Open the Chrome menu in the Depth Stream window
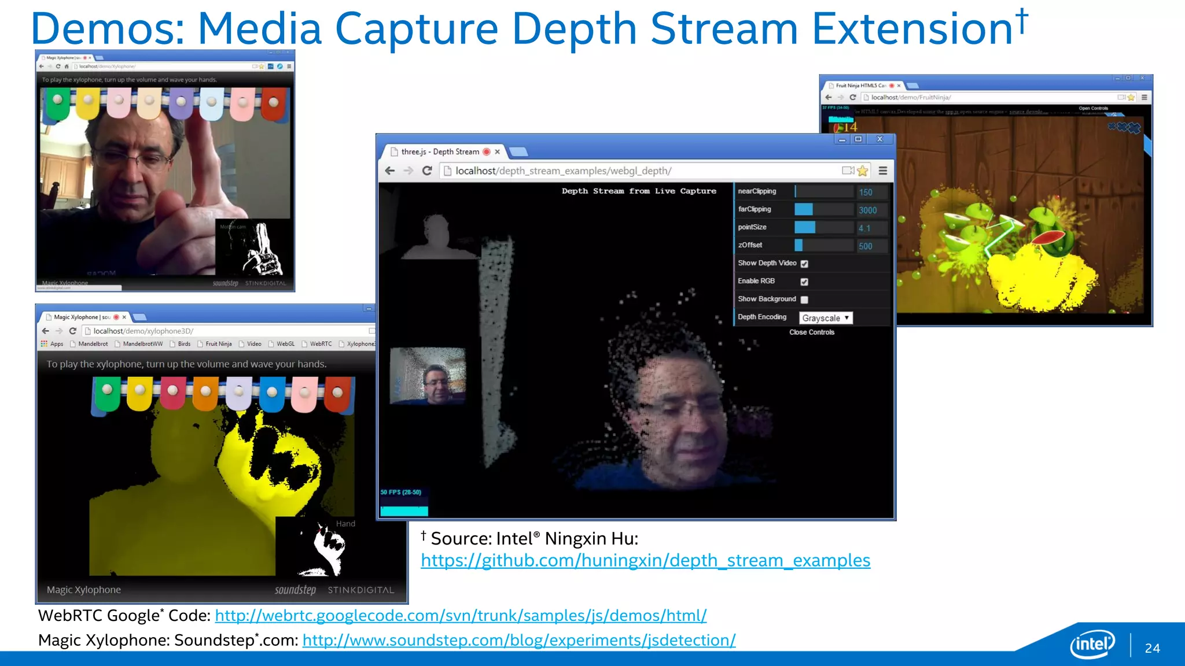 pyautogui.click(x=883, y=171)
